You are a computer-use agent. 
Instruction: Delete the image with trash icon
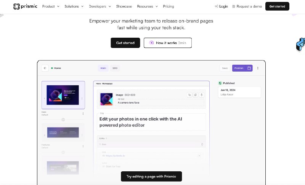[202, 95]
